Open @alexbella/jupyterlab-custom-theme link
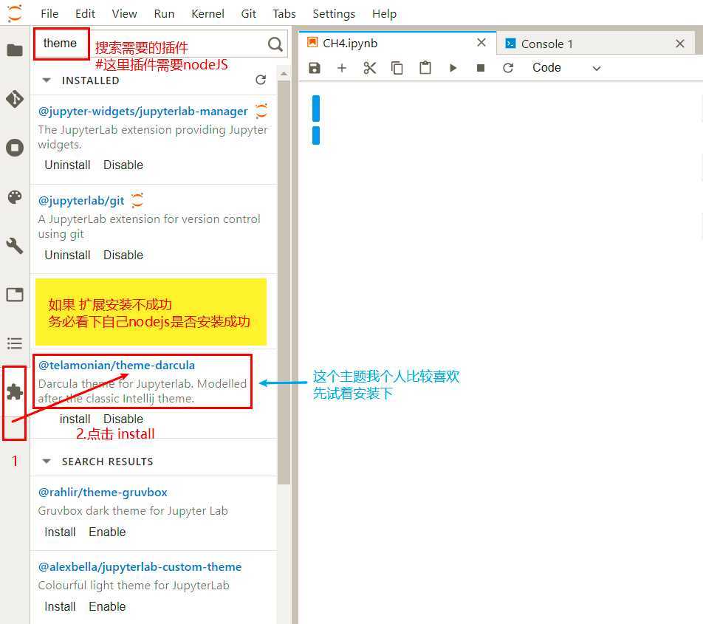 pos(140,567)
